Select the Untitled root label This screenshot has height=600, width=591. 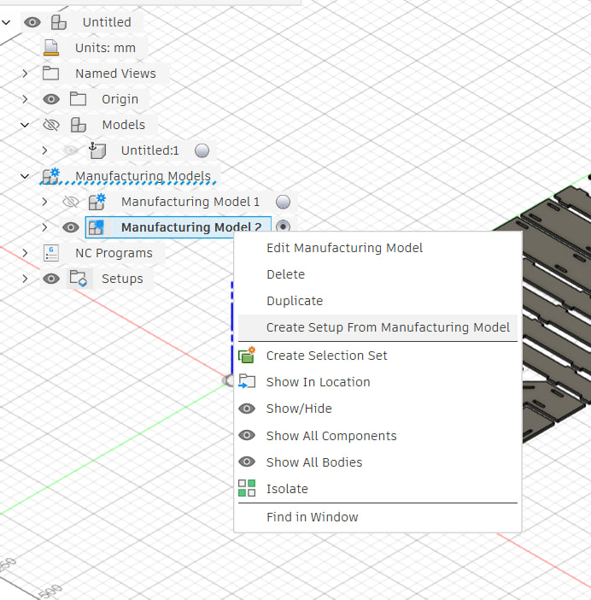click(x=107, y=22)
